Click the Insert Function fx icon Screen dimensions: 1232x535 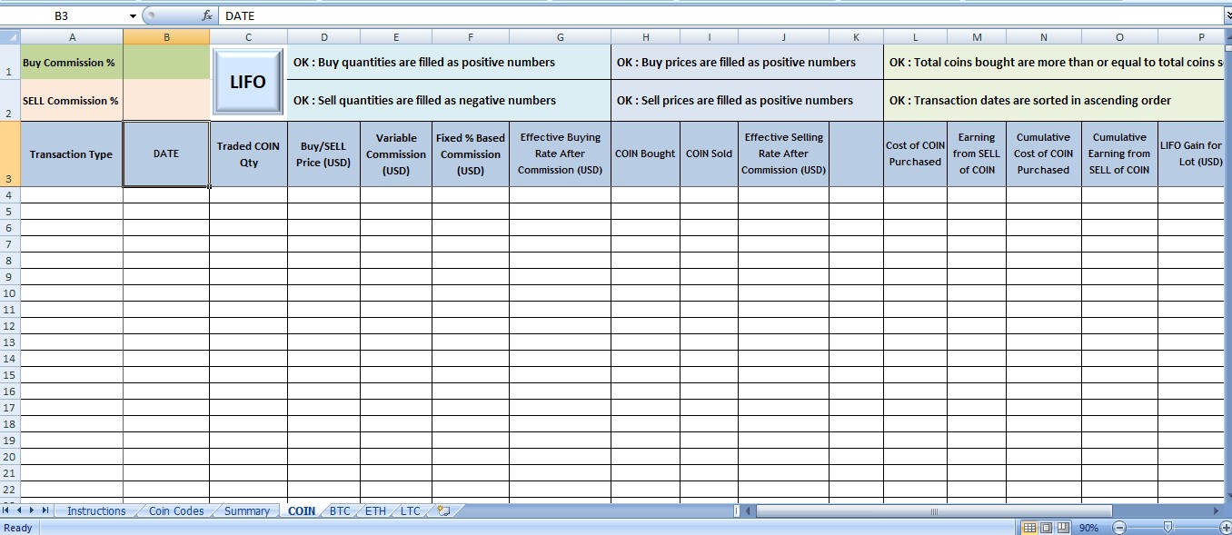tap(206, 15)
